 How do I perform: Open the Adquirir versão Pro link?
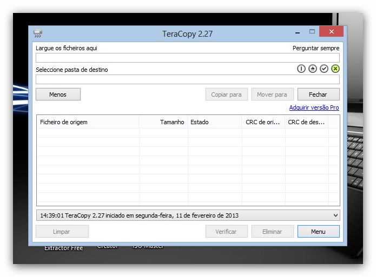314,107
